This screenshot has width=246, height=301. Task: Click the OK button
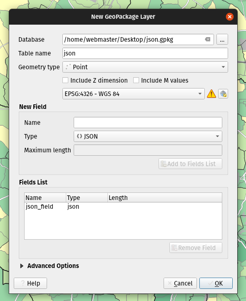tap(216, 283)
